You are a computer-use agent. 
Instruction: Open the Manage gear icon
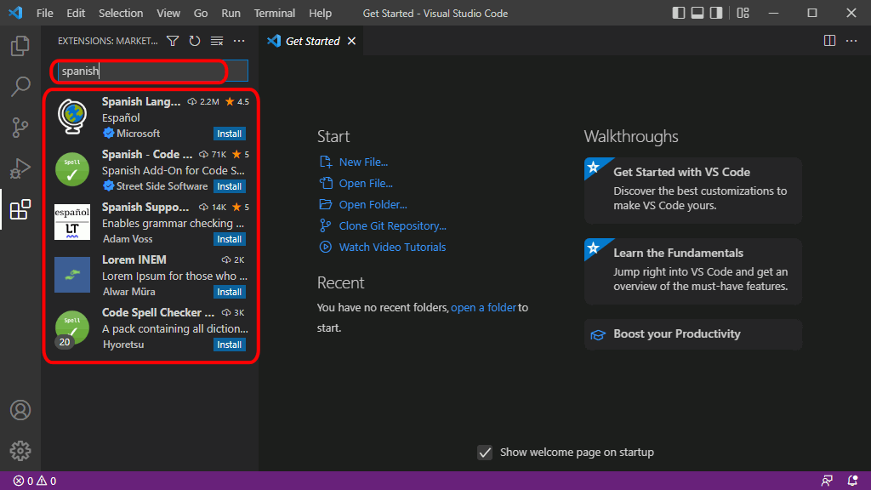pyautogui.click(x=20, y=451)
